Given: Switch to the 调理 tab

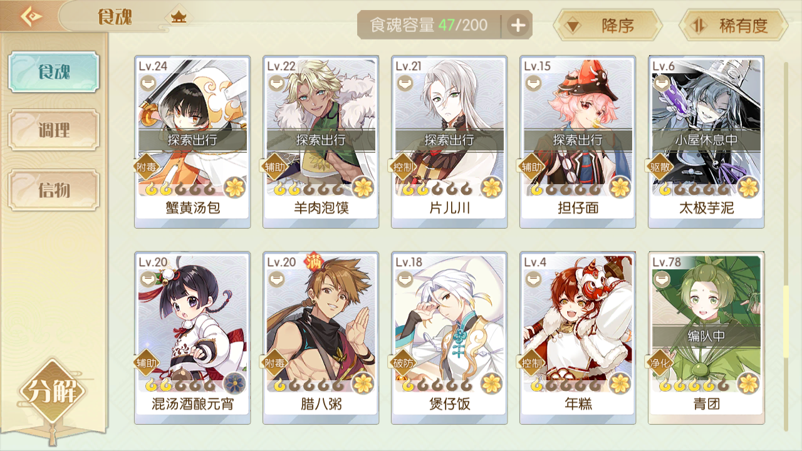Looking at the screenshot, I should (x=54, y=130).
